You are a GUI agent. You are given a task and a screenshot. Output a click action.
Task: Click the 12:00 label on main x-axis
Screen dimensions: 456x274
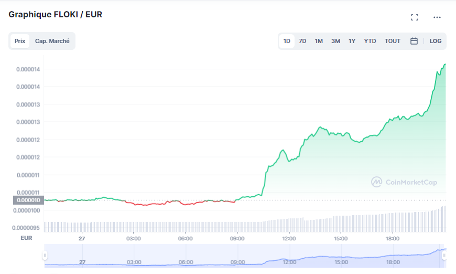pos(289,238)
